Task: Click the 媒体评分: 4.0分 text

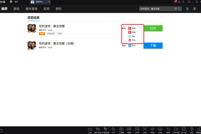Action: coord(46,47)
